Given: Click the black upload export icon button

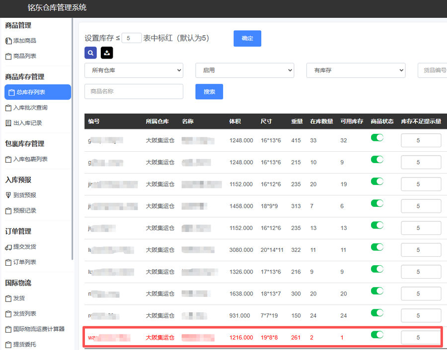Looking at the screenshot, I should tap(107, 53).
